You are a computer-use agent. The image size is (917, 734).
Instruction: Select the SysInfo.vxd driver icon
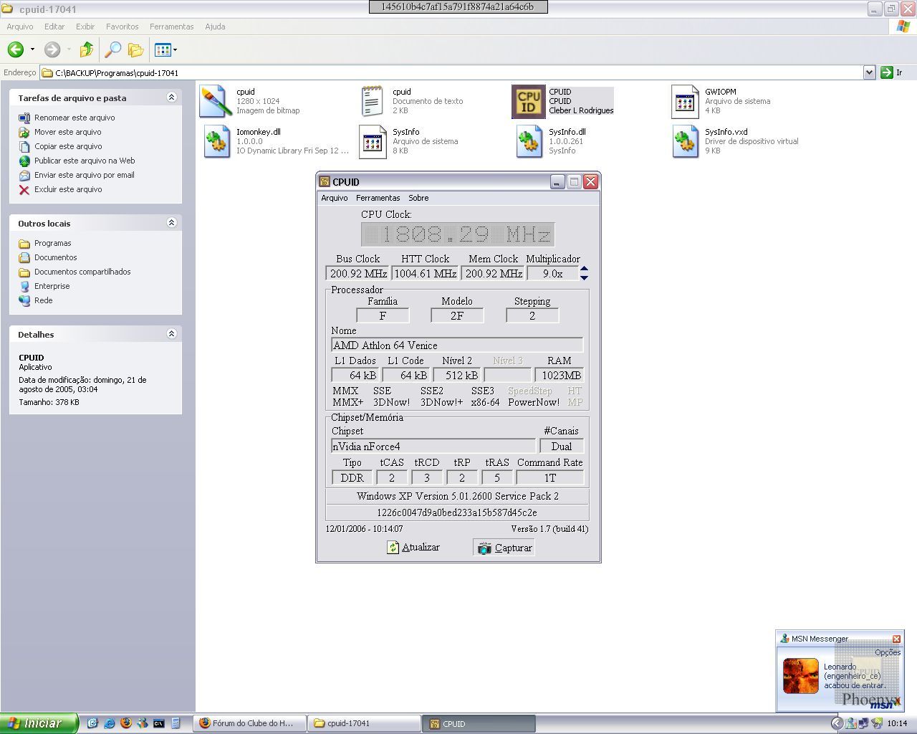[686, 141]
